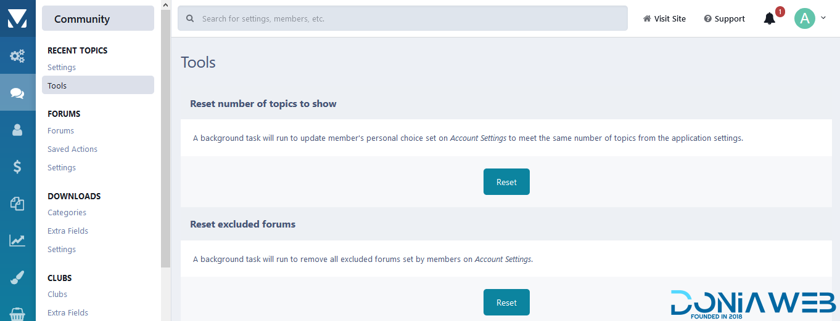Image resolution: width=840 pixels, height=321 pixels.
Task: Click the logo in the top-left corner
Action: coord(17,18)
